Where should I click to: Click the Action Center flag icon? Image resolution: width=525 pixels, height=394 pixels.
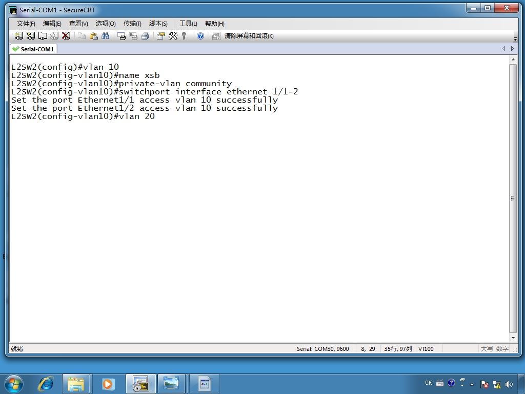484,384
